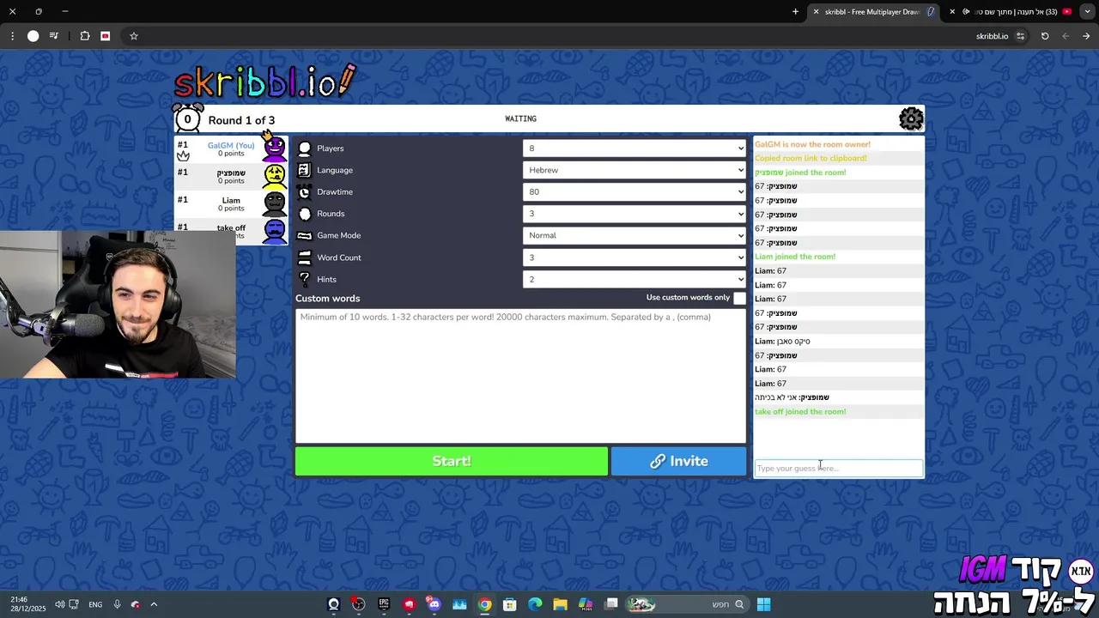This screenshot has height=618, width=1099.
Task: Open the volume control in tray
Action: (59, 604)
